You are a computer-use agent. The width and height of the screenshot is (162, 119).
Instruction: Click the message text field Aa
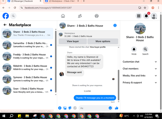[x=93, y=108]
